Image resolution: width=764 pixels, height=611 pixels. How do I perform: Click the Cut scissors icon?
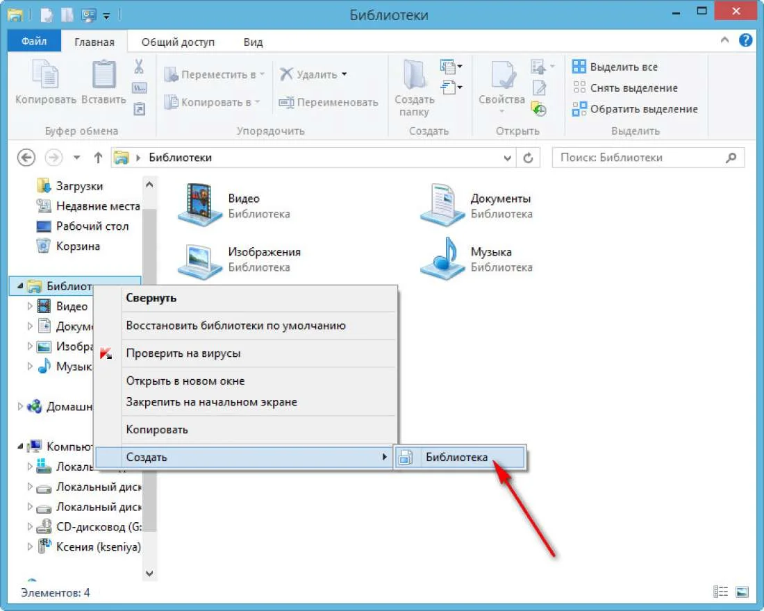click(x=139, y=67)
